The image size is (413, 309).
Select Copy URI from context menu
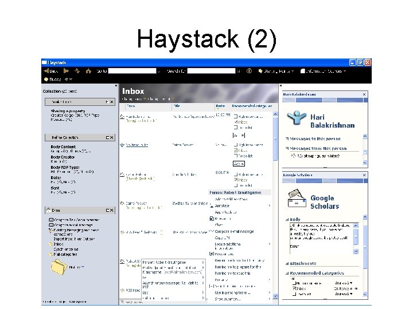click(222, 238)
